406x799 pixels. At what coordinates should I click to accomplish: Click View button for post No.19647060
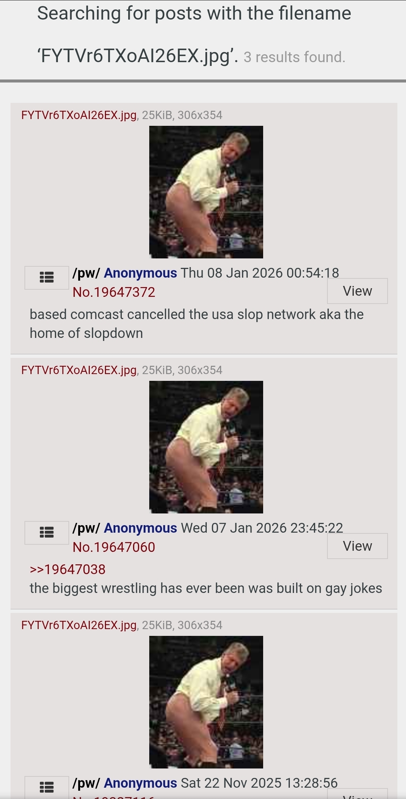click(x=358, y=546)
